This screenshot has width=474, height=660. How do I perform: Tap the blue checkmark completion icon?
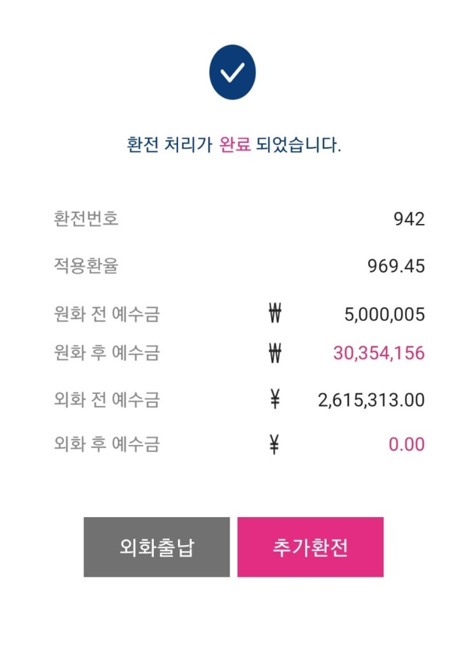click(232, 72)
